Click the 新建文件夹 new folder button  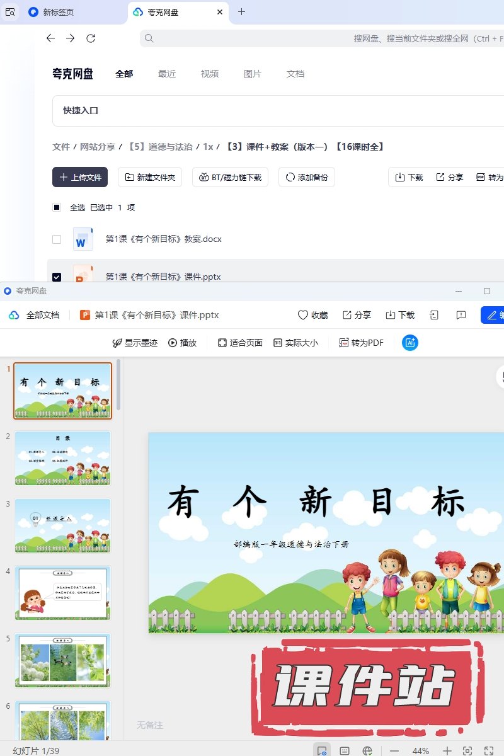click(150, 177)
